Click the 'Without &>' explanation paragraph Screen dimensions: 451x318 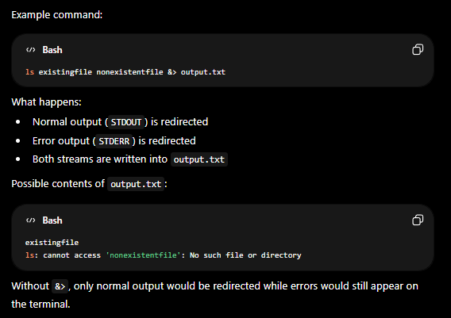pyautogui.click(x=214, y=295)
